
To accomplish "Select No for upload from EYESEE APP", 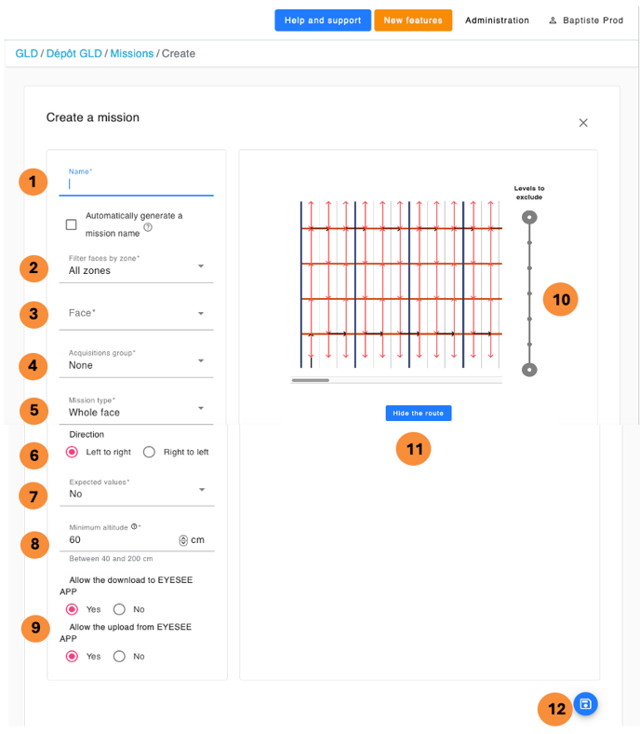I will pyautogui.click(x=119, y=656).
